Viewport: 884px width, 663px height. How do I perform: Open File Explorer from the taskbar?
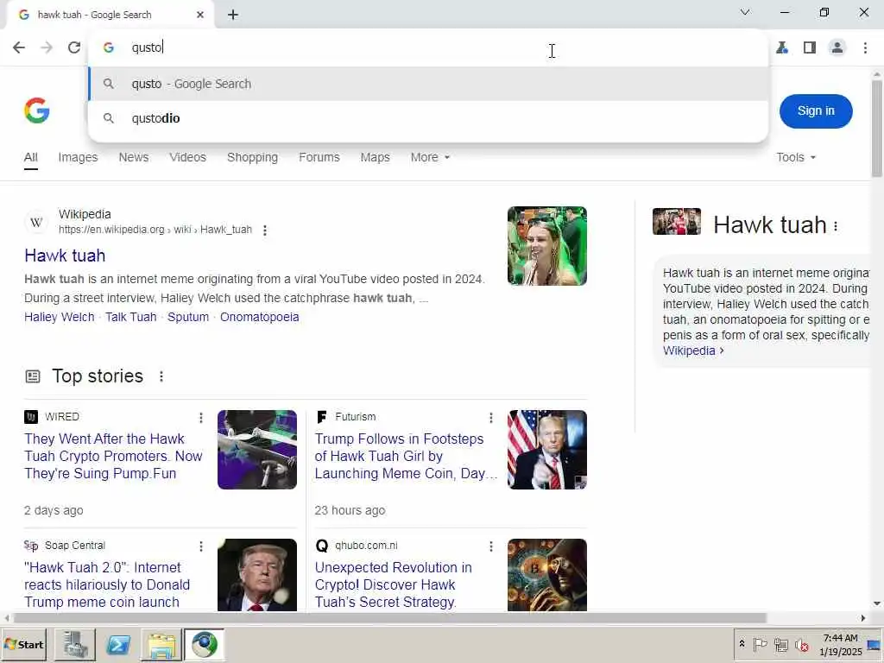coord(161,644)
